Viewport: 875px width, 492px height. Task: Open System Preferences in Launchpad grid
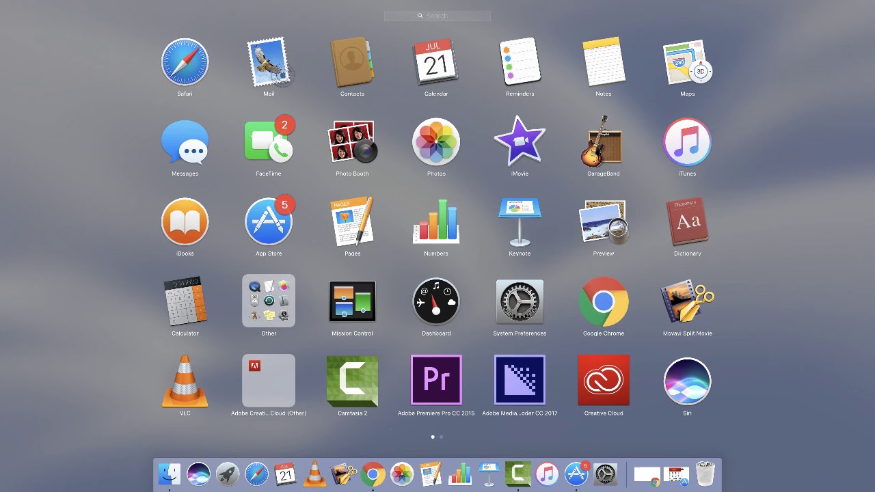click(520, 301)
